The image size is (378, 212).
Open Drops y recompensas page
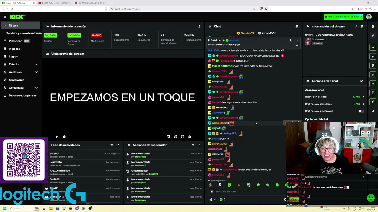[x=20, y=95]
